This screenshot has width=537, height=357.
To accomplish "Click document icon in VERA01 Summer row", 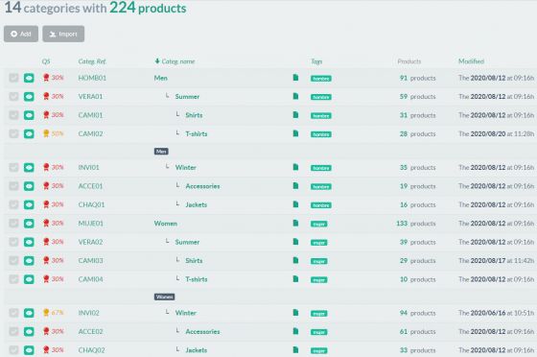I will point(295,96).
